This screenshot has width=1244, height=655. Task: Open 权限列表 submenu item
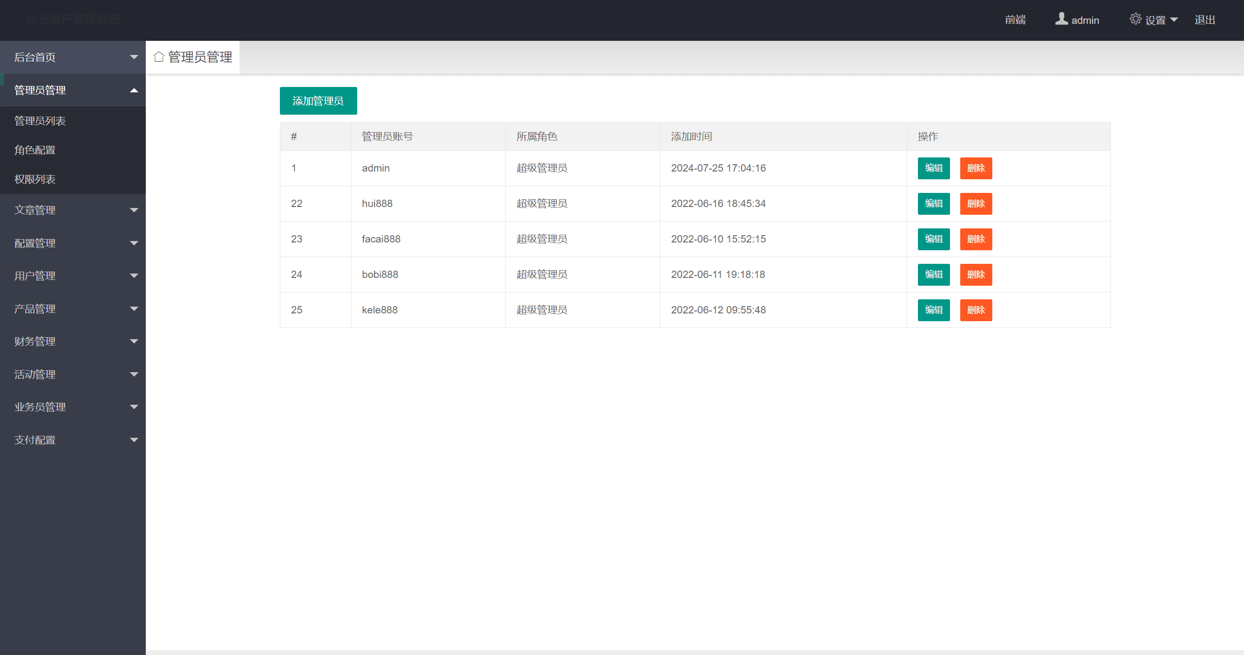(x=35, y=179)
